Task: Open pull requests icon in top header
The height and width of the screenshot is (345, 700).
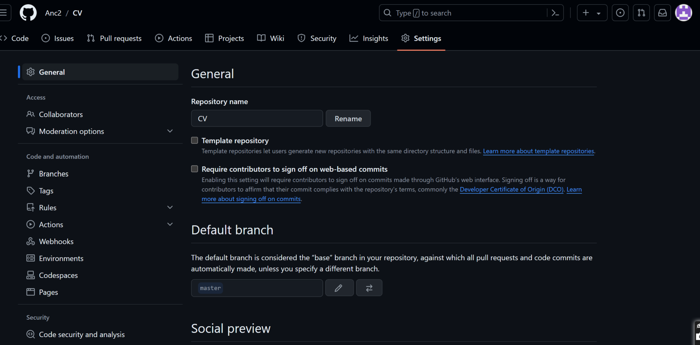Action: [x=641, y=13]
